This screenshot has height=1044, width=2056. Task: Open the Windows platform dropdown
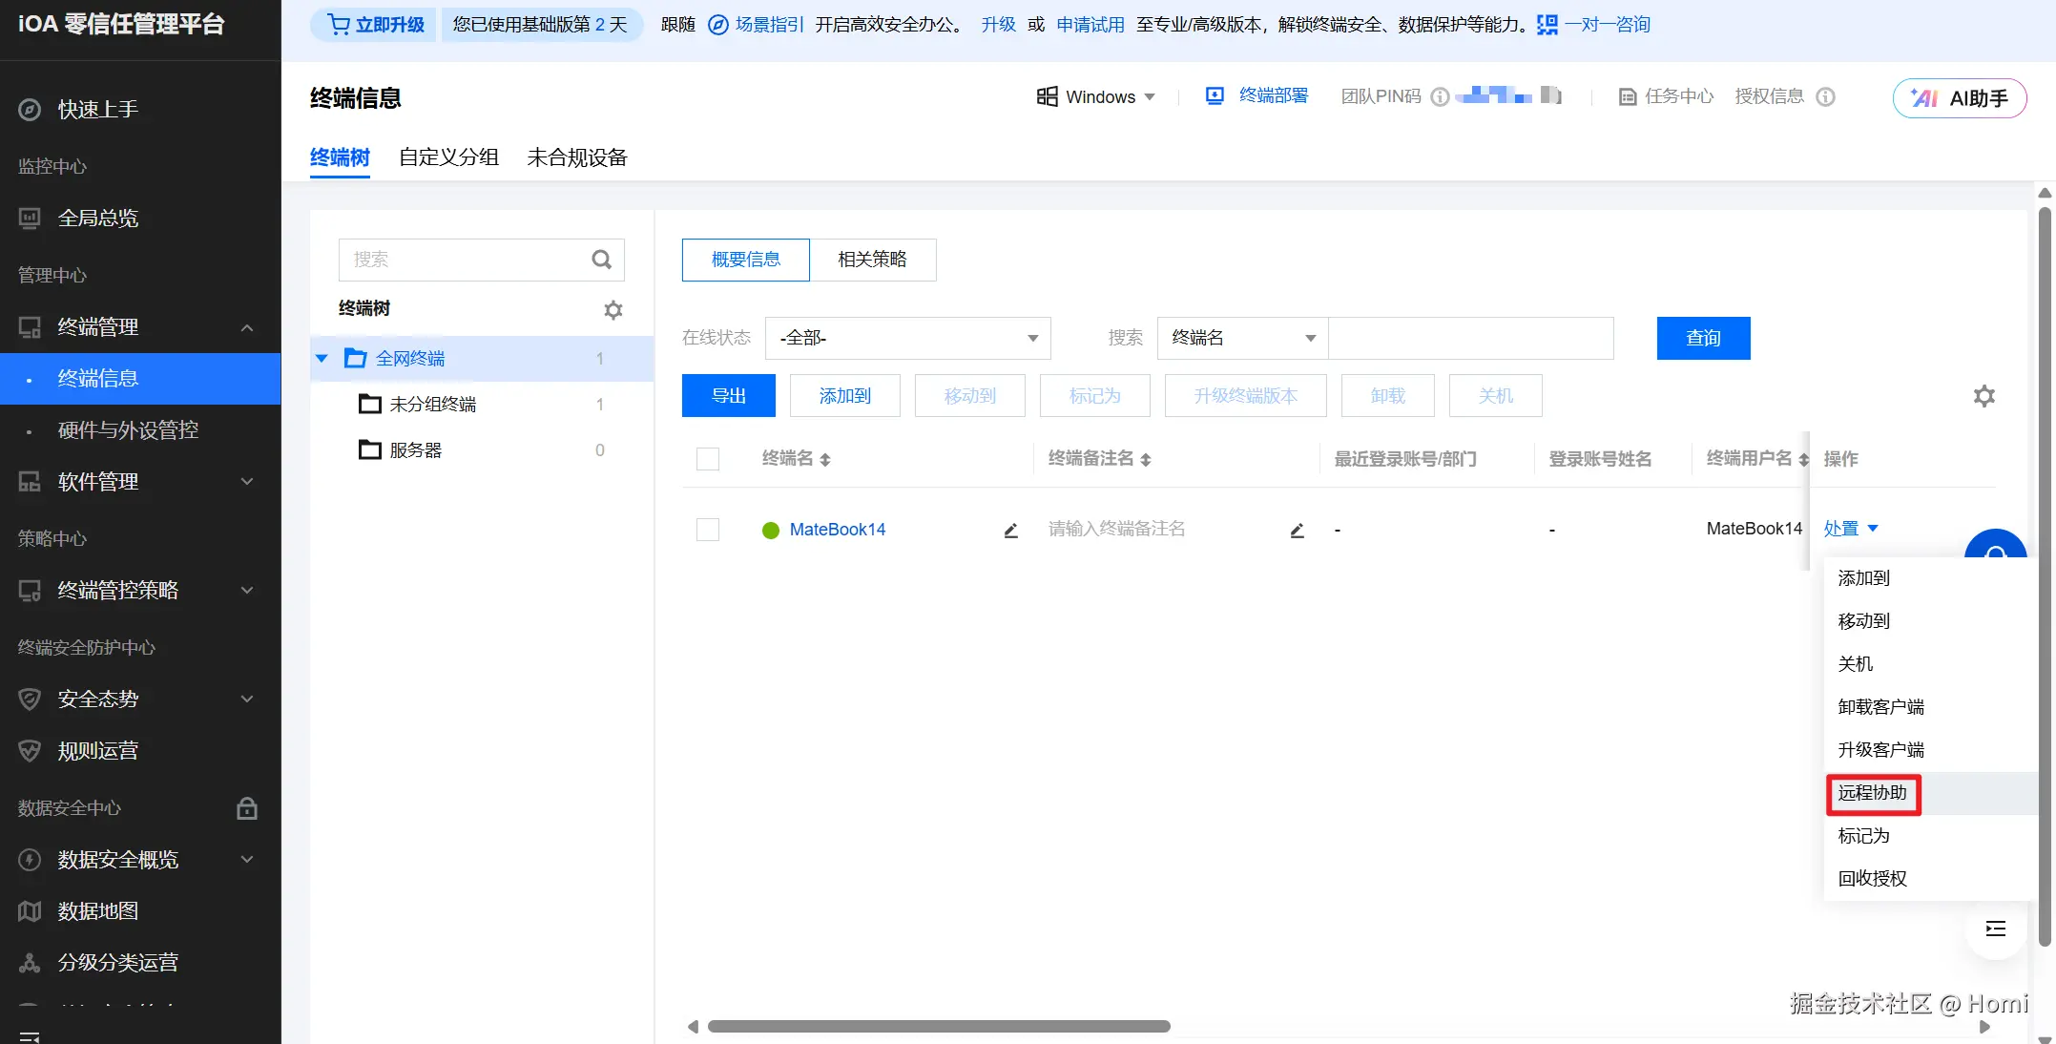tap(1096, 96)
